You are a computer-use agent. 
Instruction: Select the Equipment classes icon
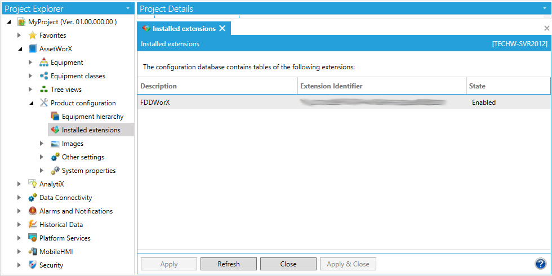44,76
